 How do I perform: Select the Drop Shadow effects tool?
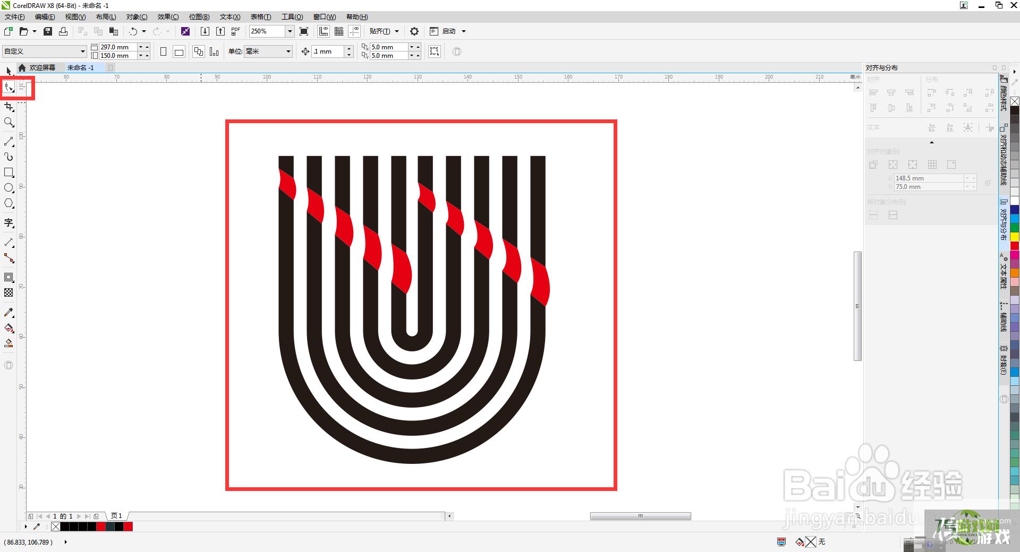click(x=9, y=277)
